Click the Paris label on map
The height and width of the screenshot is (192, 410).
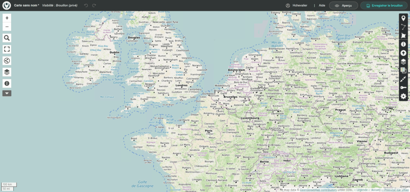pyautogui.click(x=209, y=131)
